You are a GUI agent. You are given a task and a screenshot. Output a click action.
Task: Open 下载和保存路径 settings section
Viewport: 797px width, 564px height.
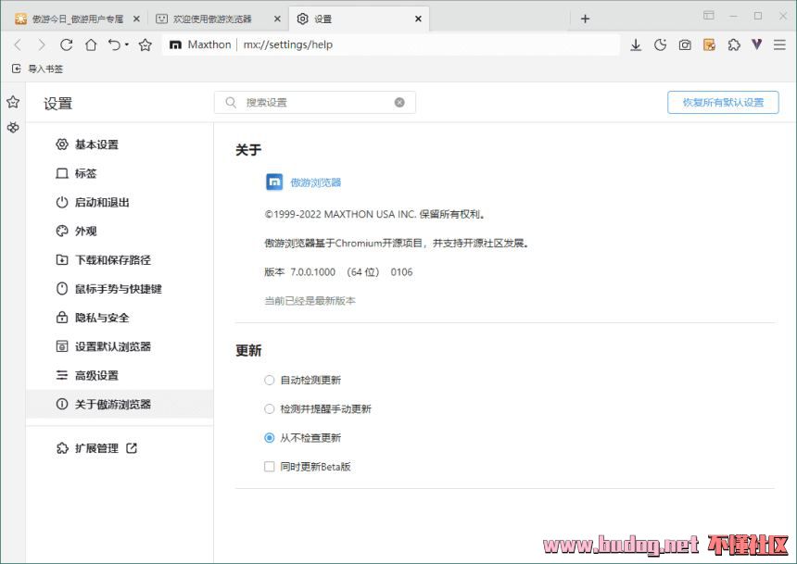120,260
